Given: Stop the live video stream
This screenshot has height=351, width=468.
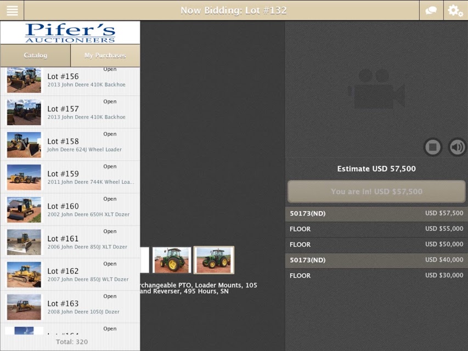Looking at the screenshot, I should (x=433, y=147).
